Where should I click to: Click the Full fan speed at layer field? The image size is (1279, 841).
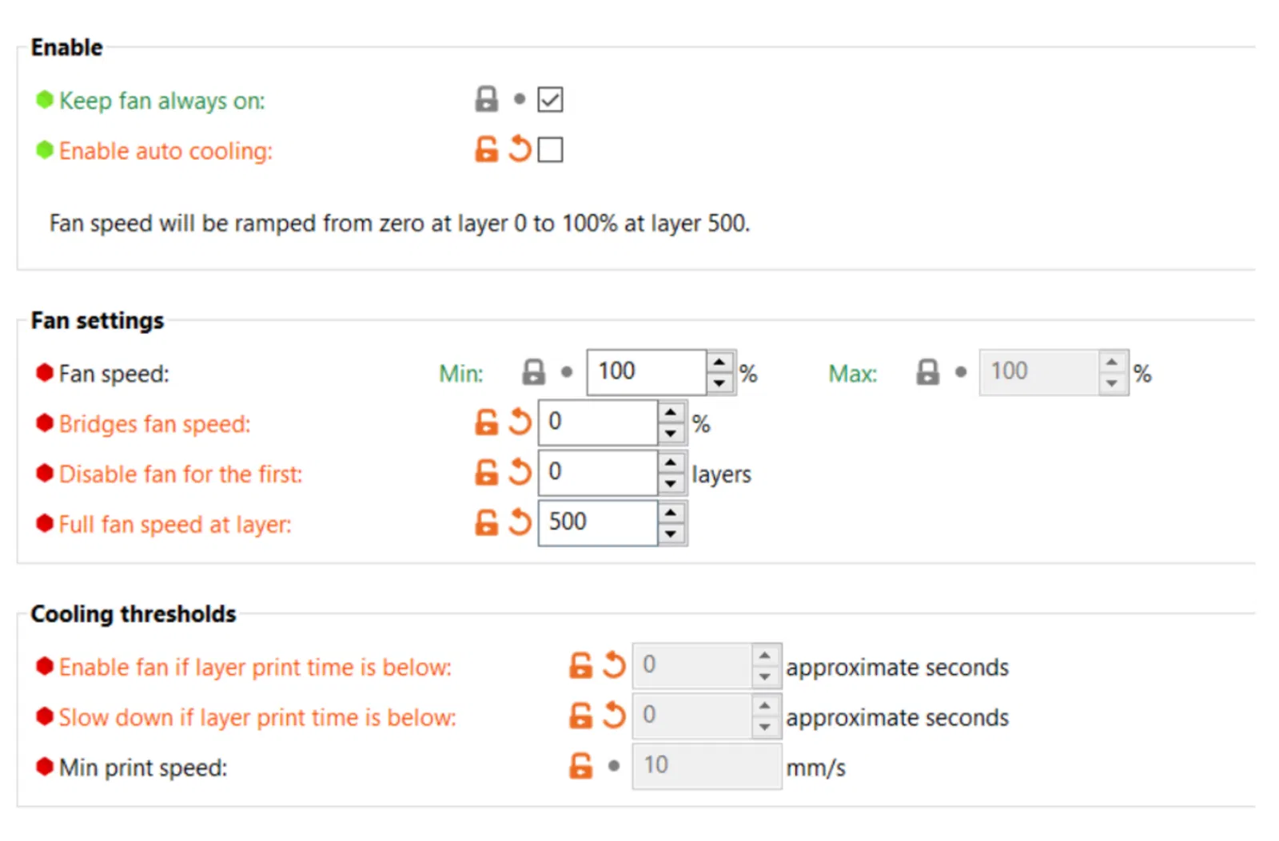point(597,523)
